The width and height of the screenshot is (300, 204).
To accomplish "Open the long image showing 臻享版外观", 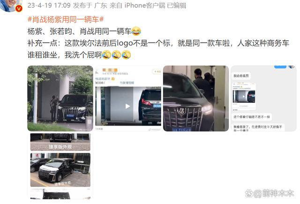I will pyautogui.click(x=60, y=166).
